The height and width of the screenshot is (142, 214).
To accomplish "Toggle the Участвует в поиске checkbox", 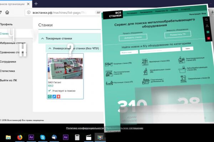I will pyautogui.click(x=50, y=91).
